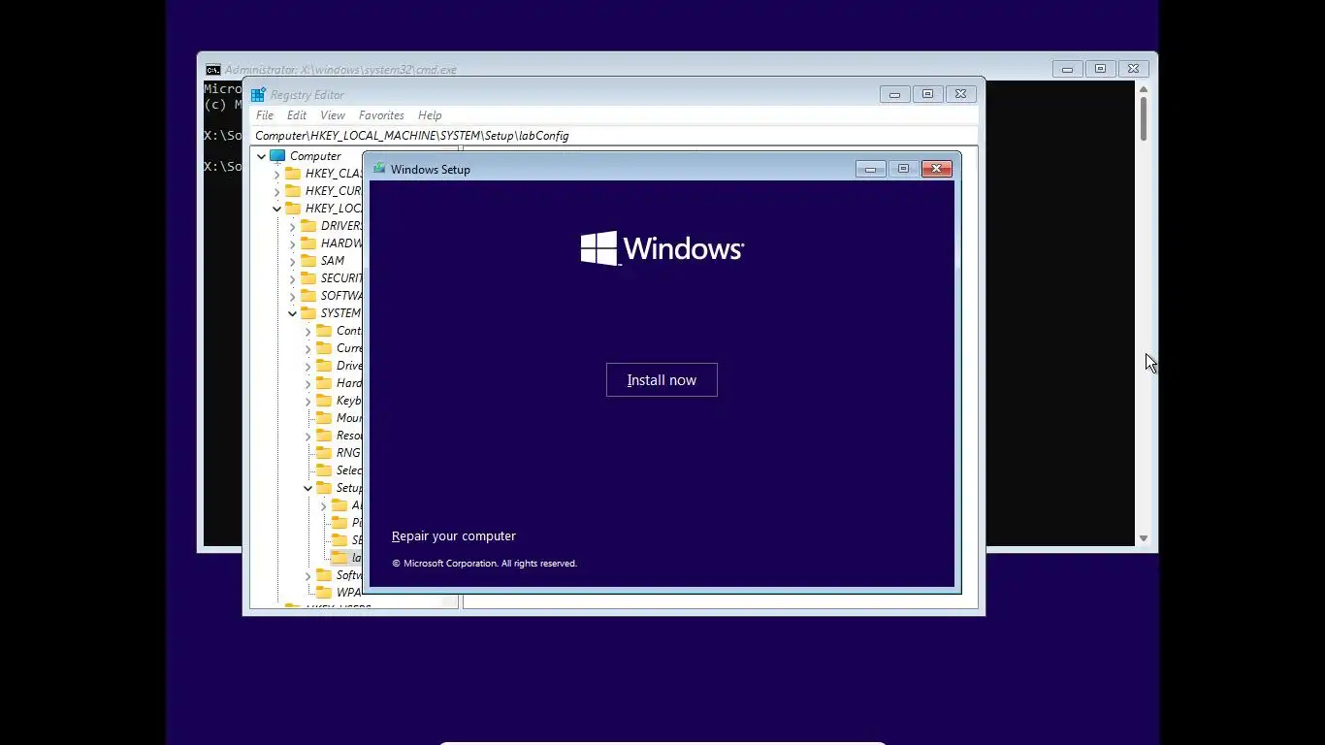This screenshot has width=1325, height=745.
Task: Click the HKEY_LOCAL_MACHINE folder icon
Action: pyautogui.click(x=293, y=209)
